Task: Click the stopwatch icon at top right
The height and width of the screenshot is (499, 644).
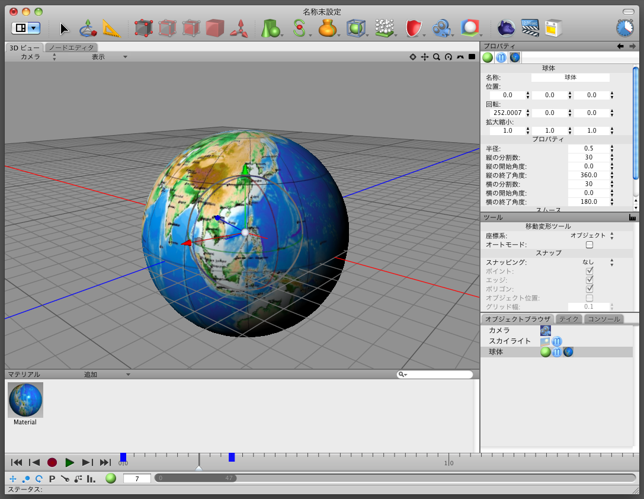Action: tap(625, 28)
